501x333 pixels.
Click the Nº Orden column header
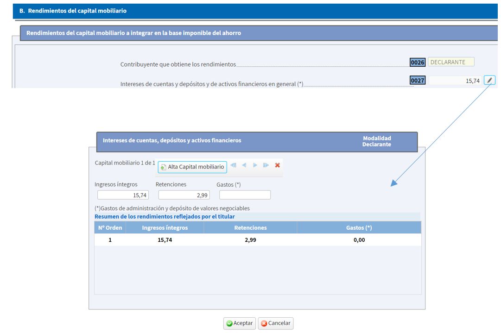pos(110,227)
